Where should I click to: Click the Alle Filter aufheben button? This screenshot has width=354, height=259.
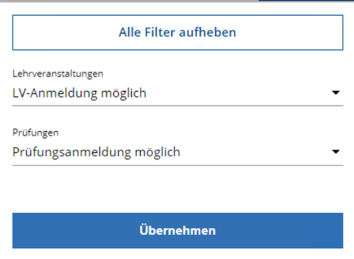[177, 32]
